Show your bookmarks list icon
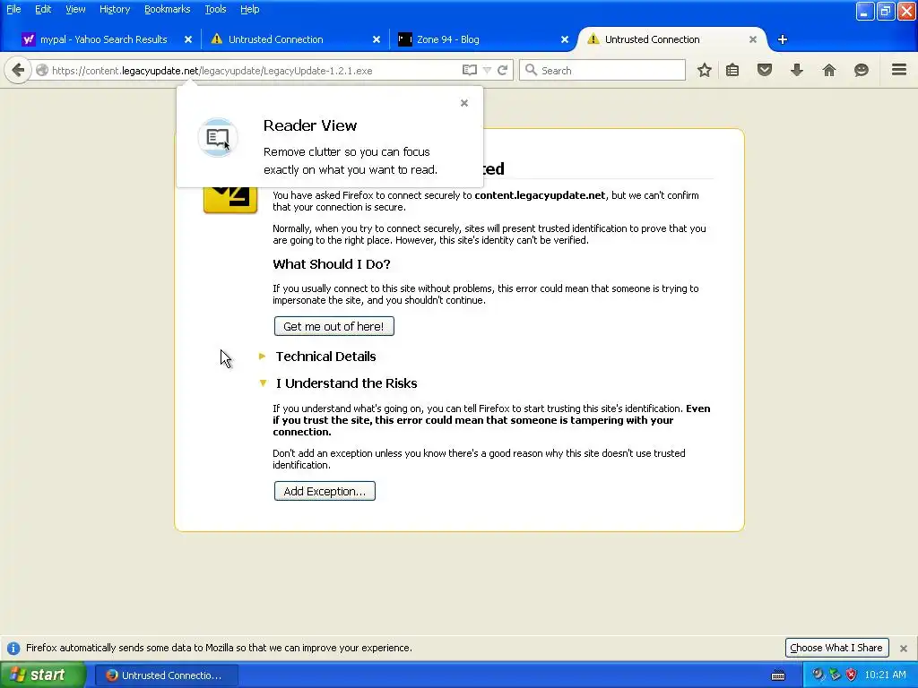 pos(732,70)
